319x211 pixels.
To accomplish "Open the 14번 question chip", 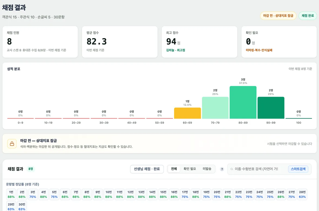I will click(152, 194).
